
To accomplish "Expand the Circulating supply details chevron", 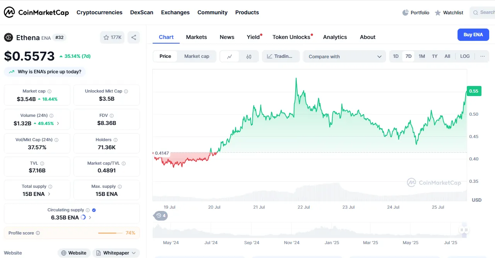I will coord(90,218).
